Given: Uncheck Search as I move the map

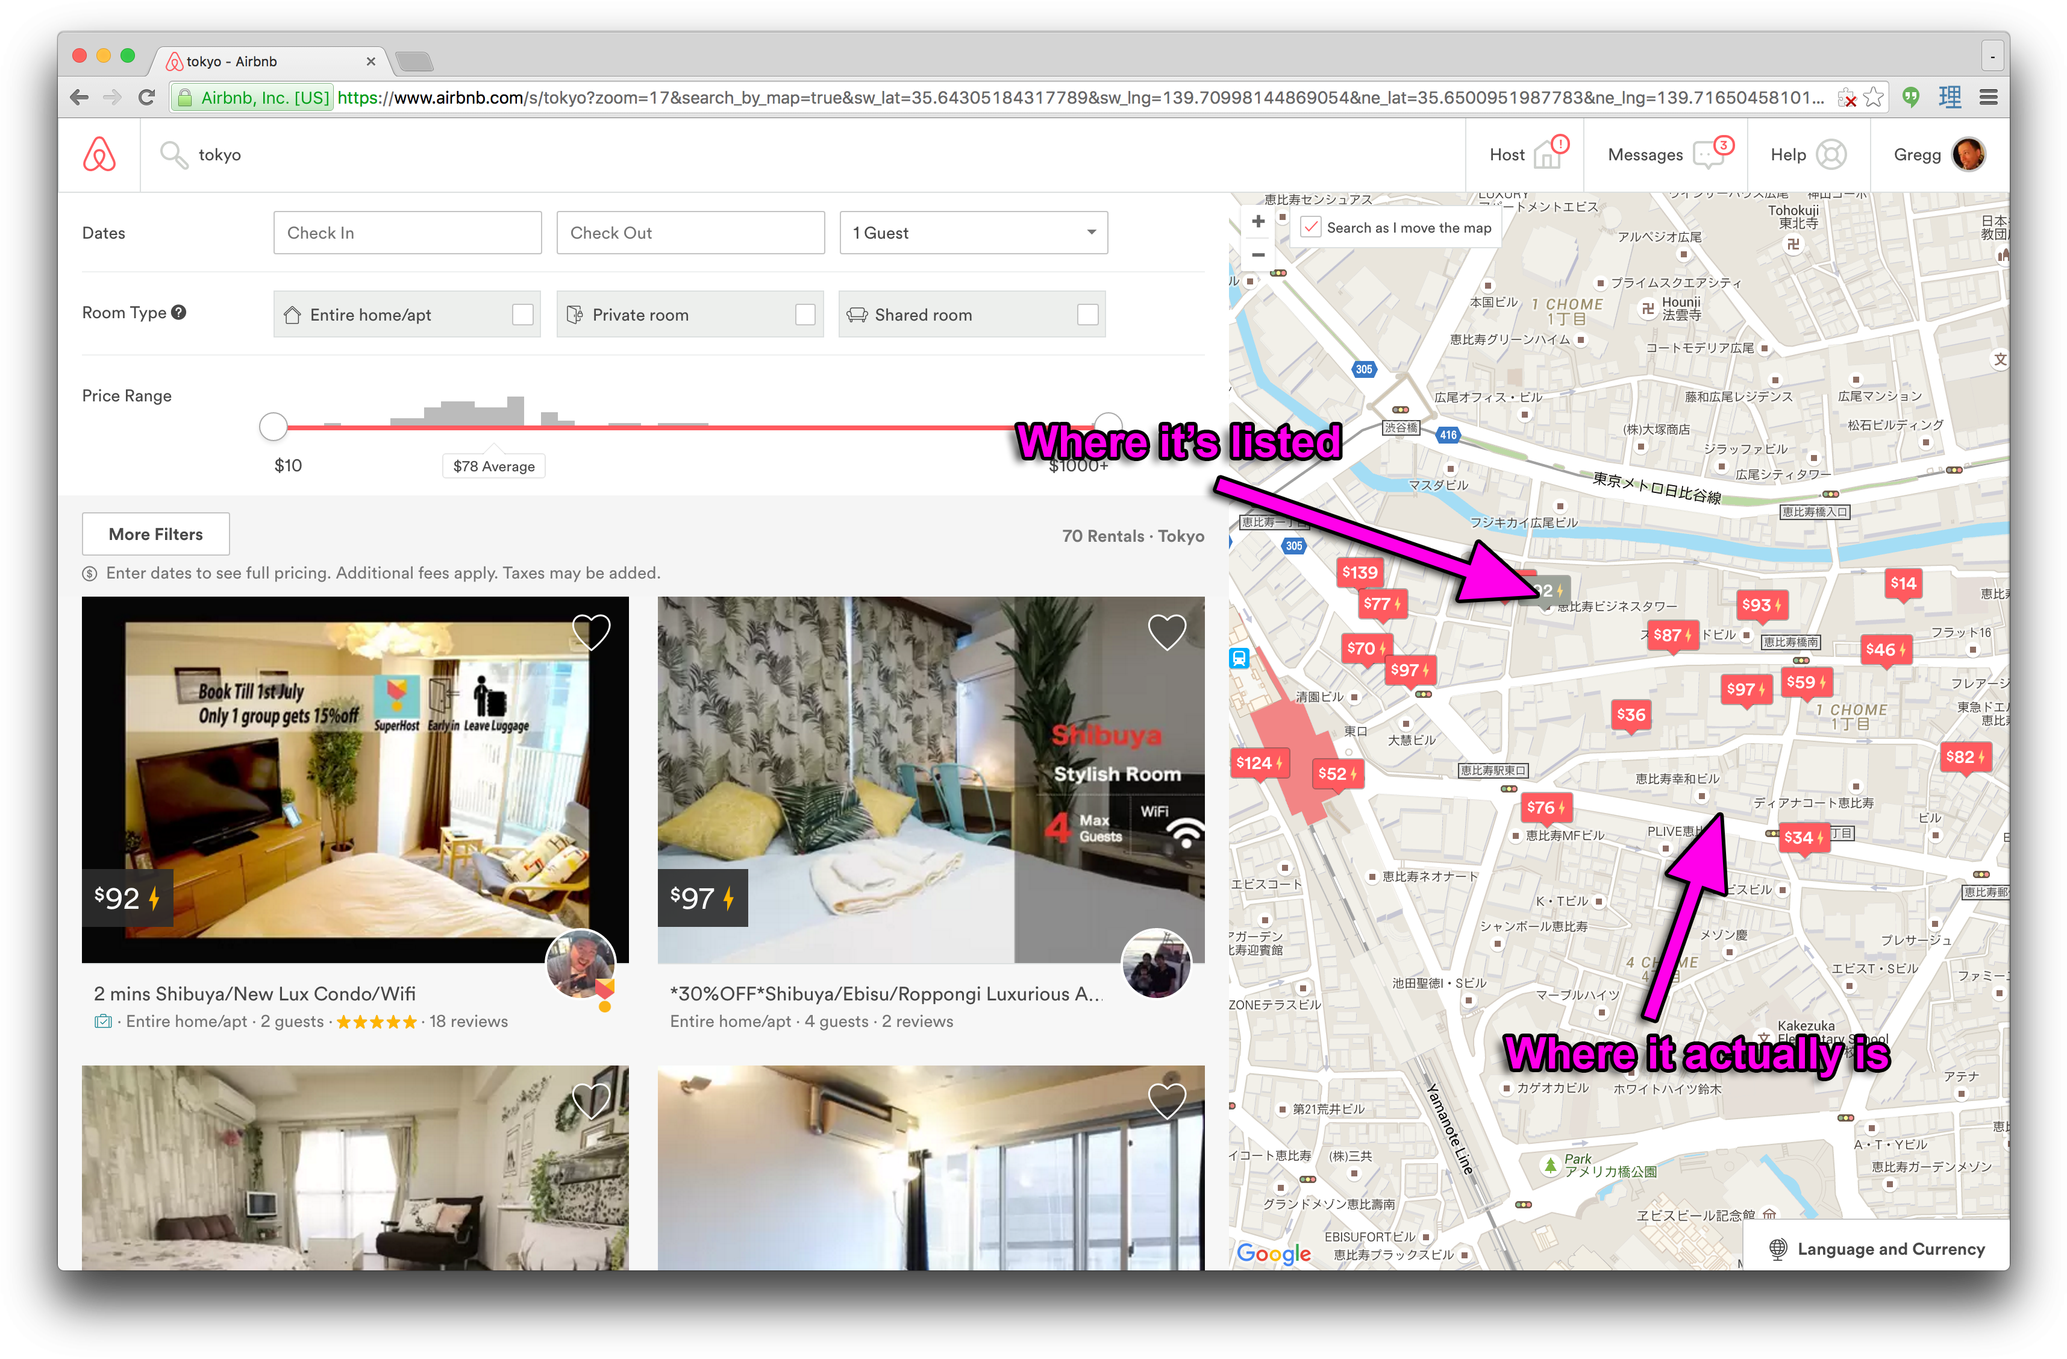Looking at the screenshot, I should [x=1310, y=228].
